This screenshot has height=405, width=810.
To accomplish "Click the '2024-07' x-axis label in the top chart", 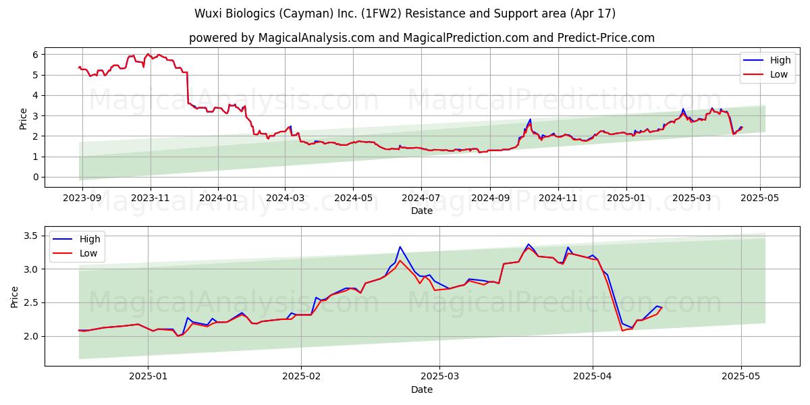I will tap(421, 198).
